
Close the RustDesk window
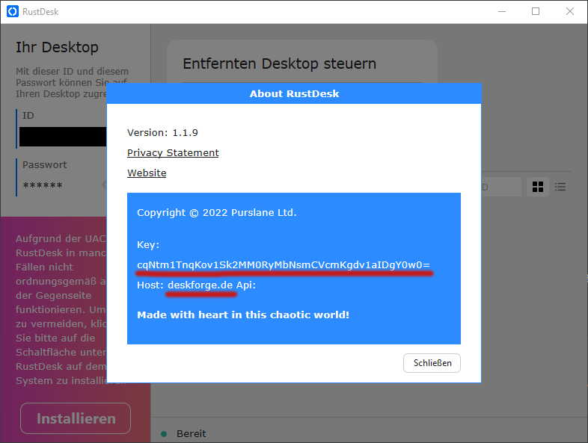tap(569, 12)
